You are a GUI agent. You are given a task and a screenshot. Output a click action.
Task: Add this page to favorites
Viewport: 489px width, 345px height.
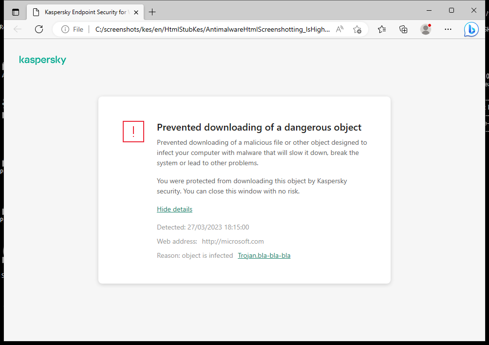(x=357, y=29)
